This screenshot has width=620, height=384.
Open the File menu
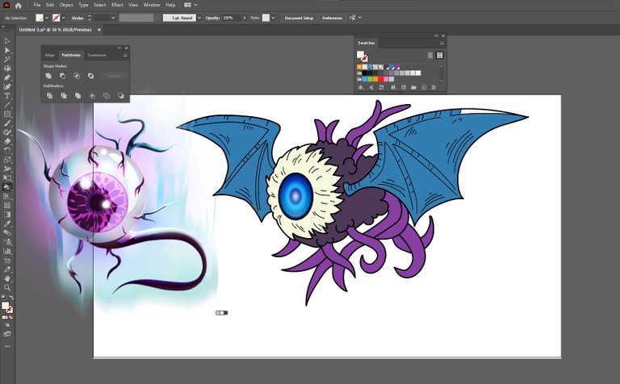click(37, 5)
